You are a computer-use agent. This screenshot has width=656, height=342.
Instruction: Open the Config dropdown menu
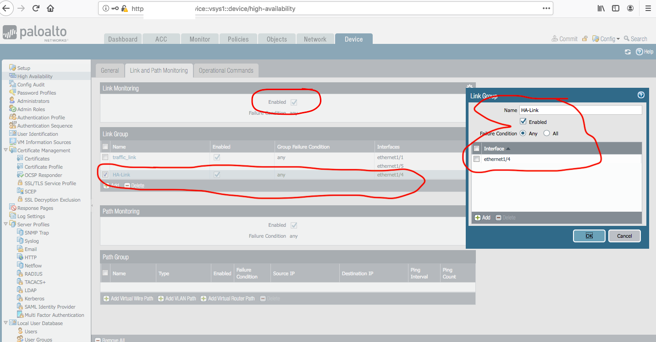pyautogui.click(x=606, y=39)
